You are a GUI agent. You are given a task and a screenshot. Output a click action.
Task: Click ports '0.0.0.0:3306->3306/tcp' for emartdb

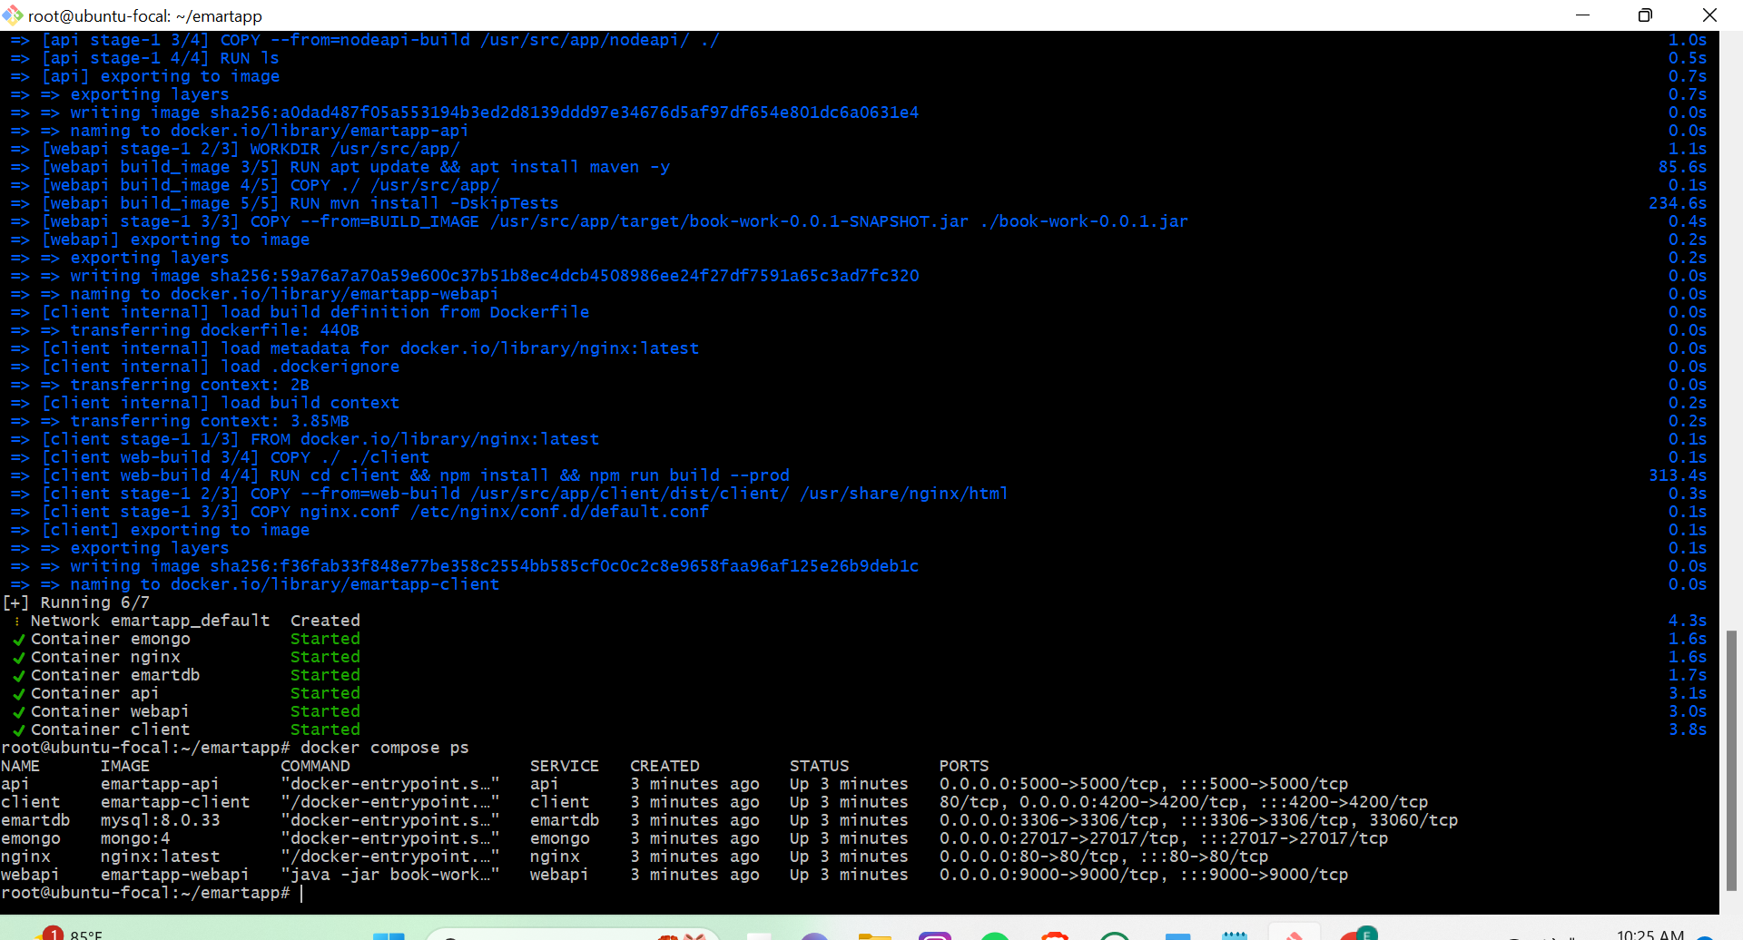(1049, 820)
